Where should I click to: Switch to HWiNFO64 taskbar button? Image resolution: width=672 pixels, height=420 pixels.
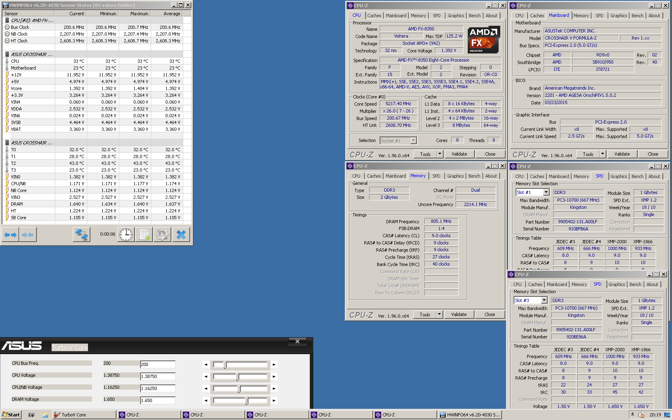[470, 415]
